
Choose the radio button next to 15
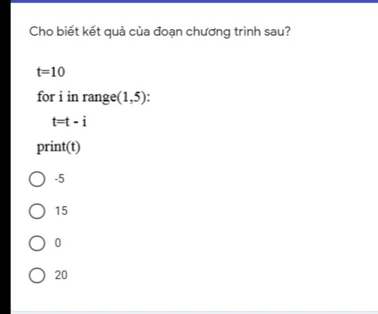(x=37, y=211)
